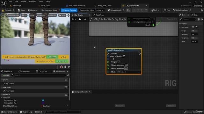Open the File menu
This screenshot has width=204, height=114.
[10, 2]
